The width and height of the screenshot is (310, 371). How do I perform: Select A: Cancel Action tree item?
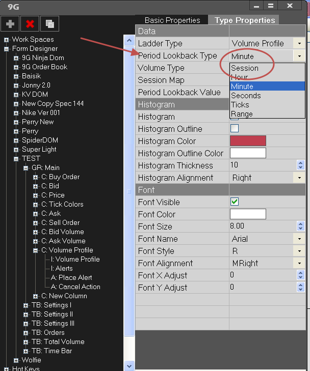(x=75, y=287)
